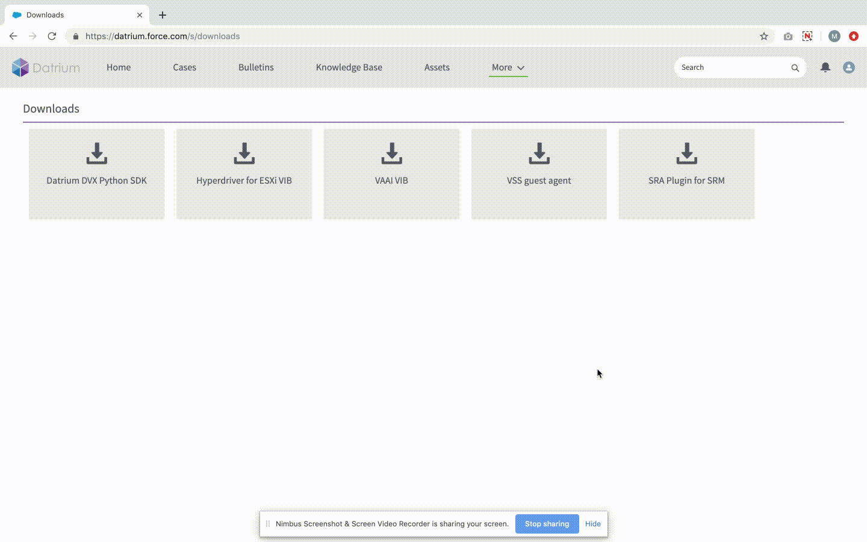
Task: Click the browser back arrow
Action: point(13,36)
